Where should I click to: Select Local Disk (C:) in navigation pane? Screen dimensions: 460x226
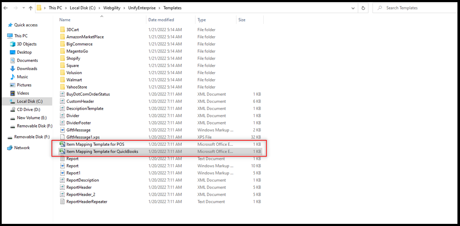tap(29, 101)
